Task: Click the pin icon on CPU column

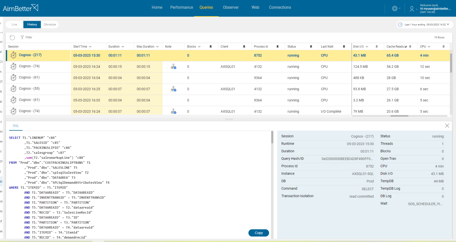Action: 443,46
